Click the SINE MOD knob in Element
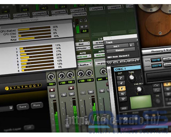Screen dimensions: 171x137 tap(139, 89)
